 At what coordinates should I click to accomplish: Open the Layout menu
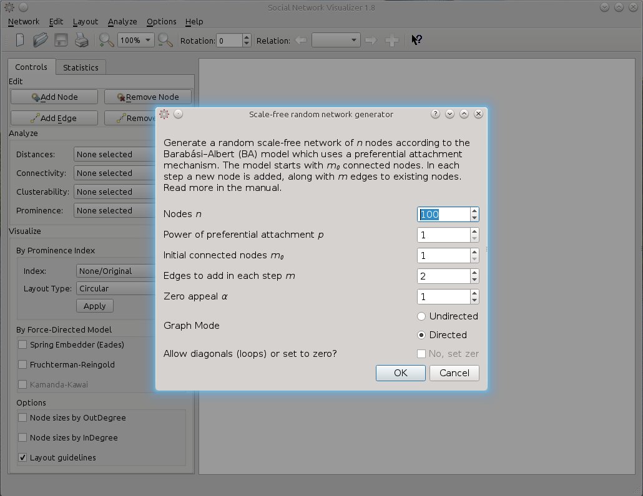(x=86, y=22)
